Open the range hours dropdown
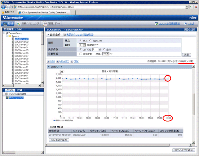Screen dimensions: 199x156 point(84,45)
